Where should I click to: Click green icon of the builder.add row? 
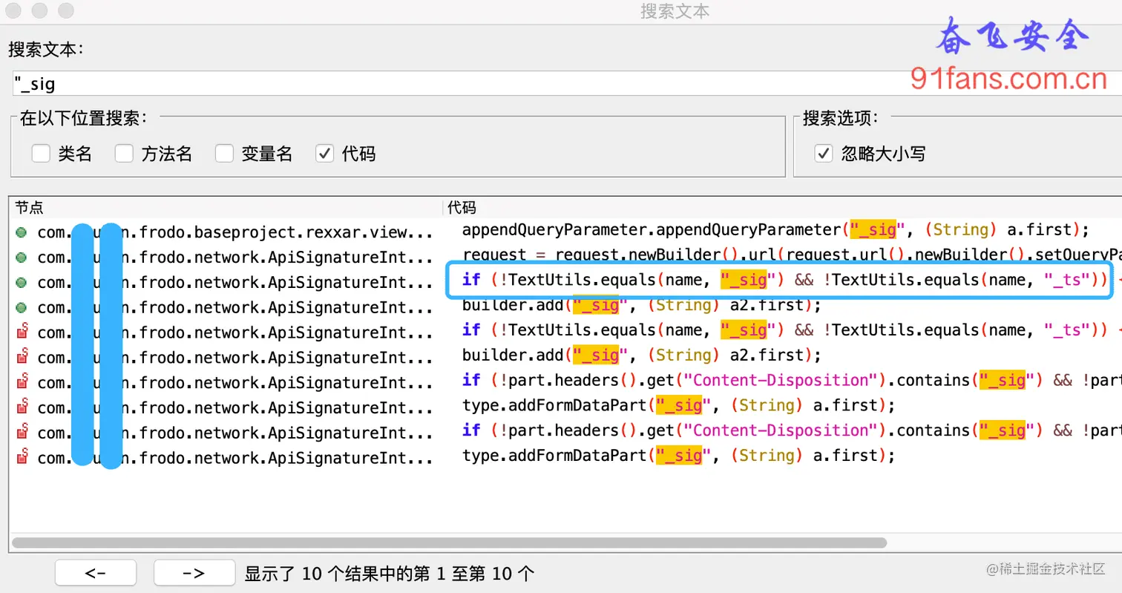(22, 307)
